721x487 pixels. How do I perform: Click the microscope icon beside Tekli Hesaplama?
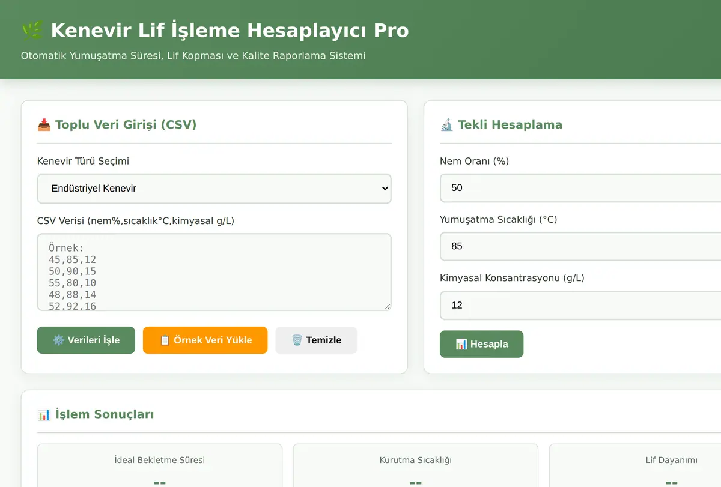446,125
